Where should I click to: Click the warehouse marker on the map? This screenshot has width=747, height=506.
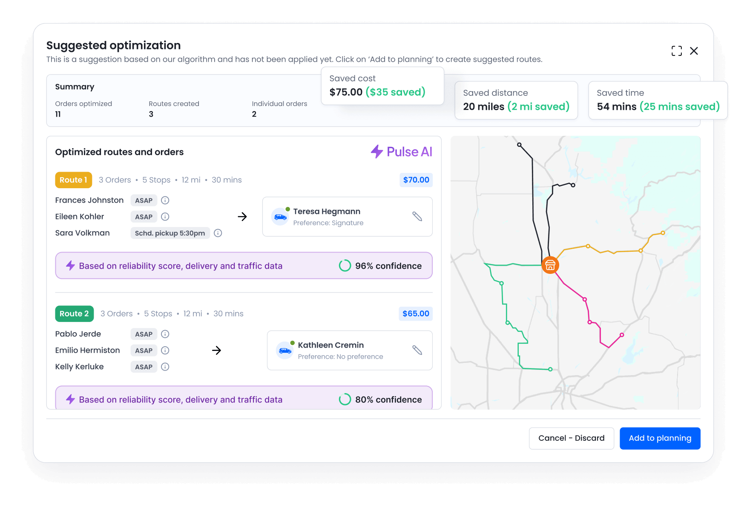coord(550,265)
